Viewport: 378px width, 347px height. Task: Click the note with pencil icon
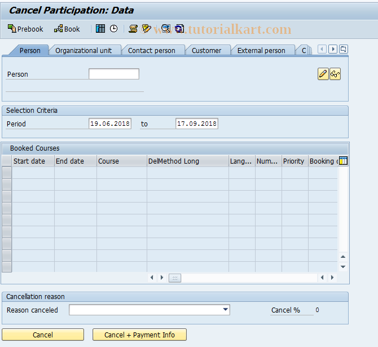[146, 29]
